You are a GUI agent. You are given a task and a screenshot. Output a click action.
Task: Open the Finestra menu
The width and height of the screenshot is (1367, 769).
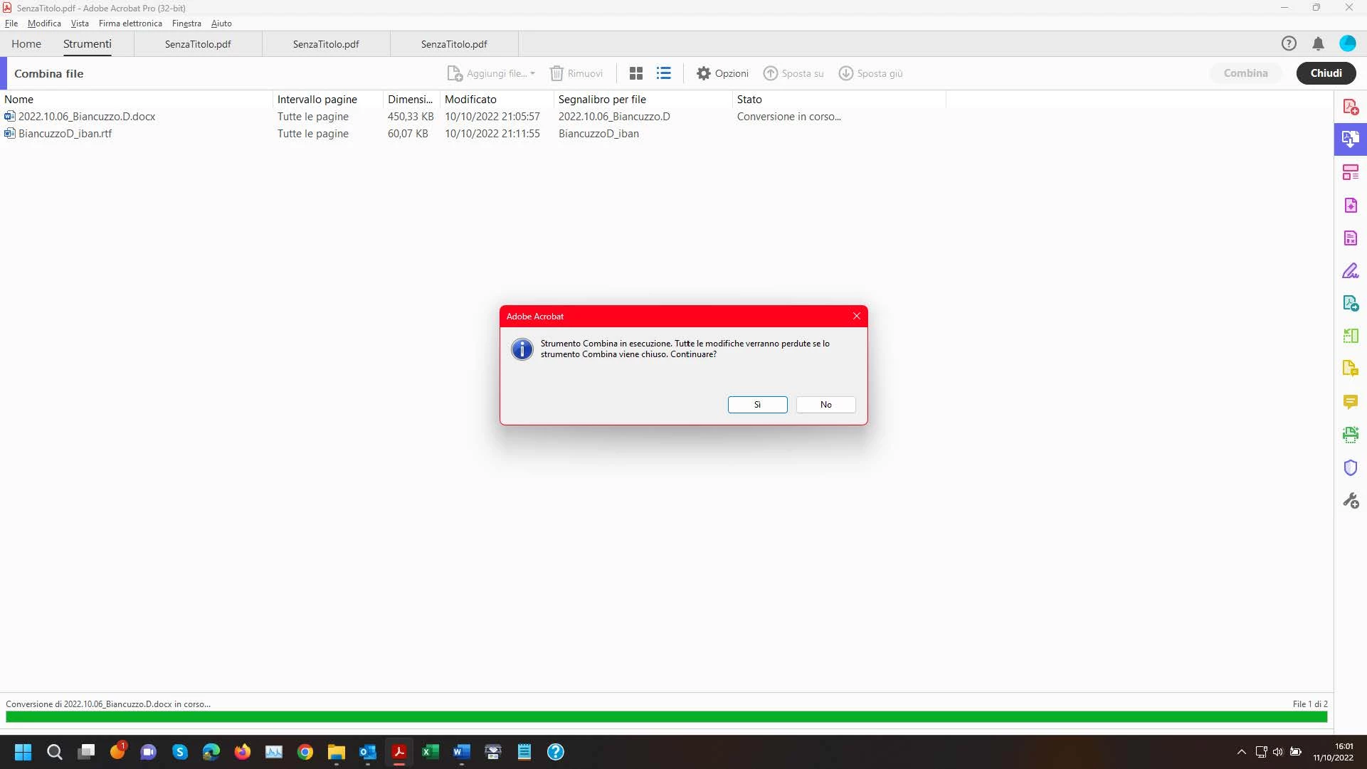pos(186,23)
